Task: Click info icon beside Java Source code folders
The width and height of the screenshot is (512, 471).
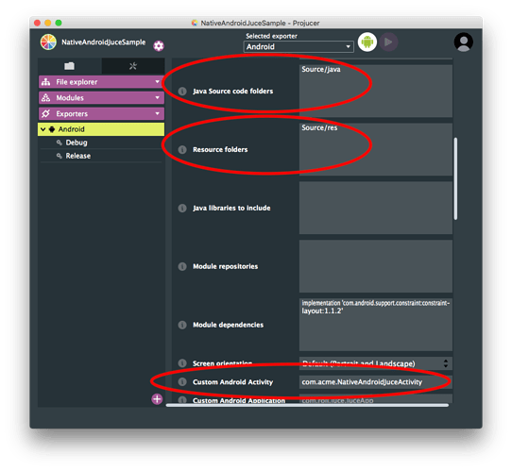Action: pos(182,91)
